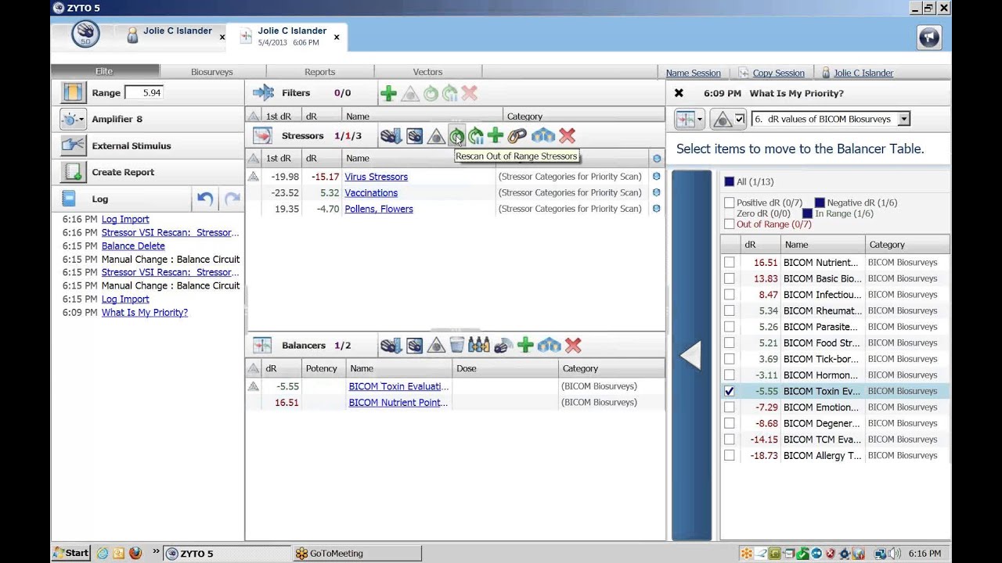Click the green plus to add a filter
This screenshot has width=1002, height=563.
(388, 94)
